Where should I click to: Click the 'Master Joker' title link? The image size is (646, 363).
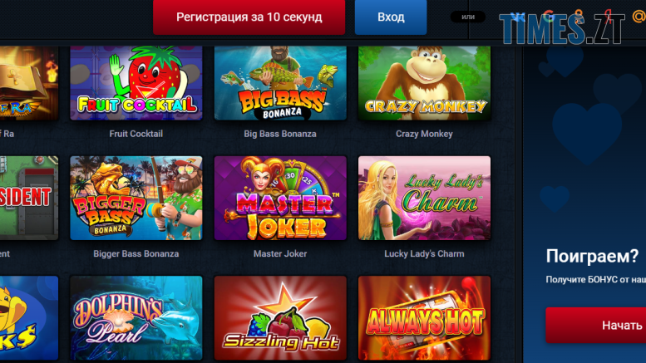click(280, 253)
